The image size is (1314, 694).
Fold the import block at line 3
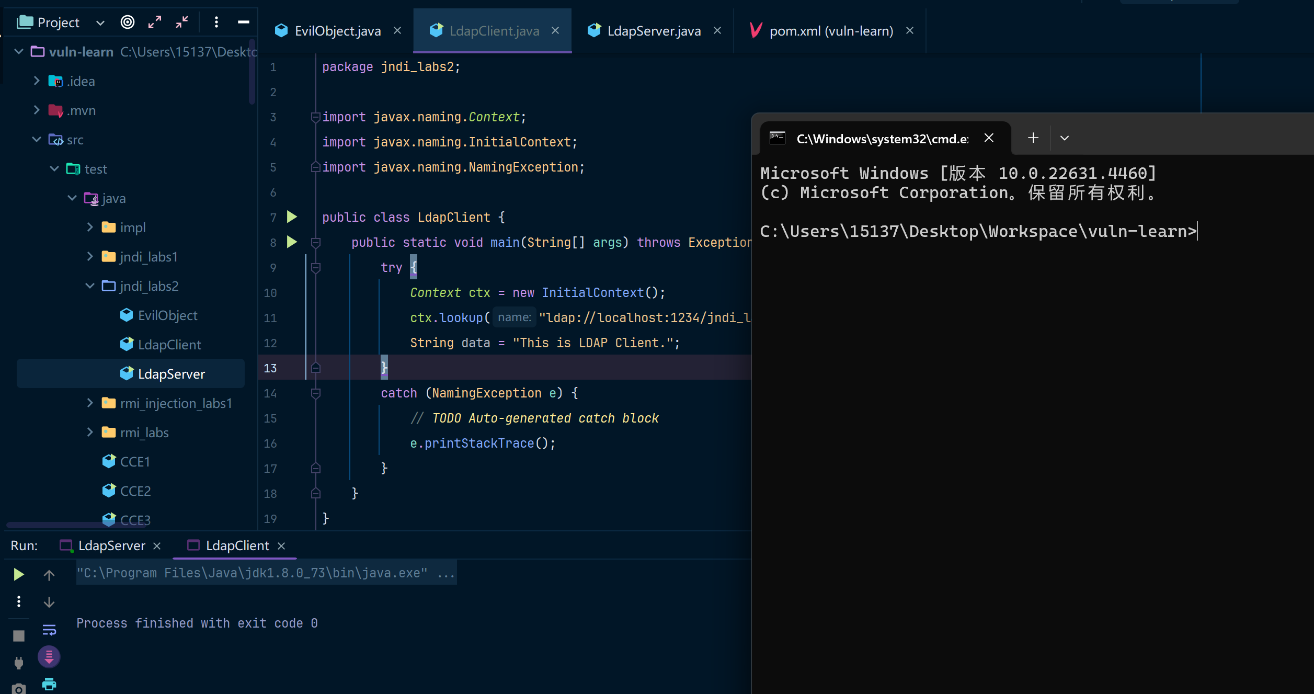click(x=315, y=117)
